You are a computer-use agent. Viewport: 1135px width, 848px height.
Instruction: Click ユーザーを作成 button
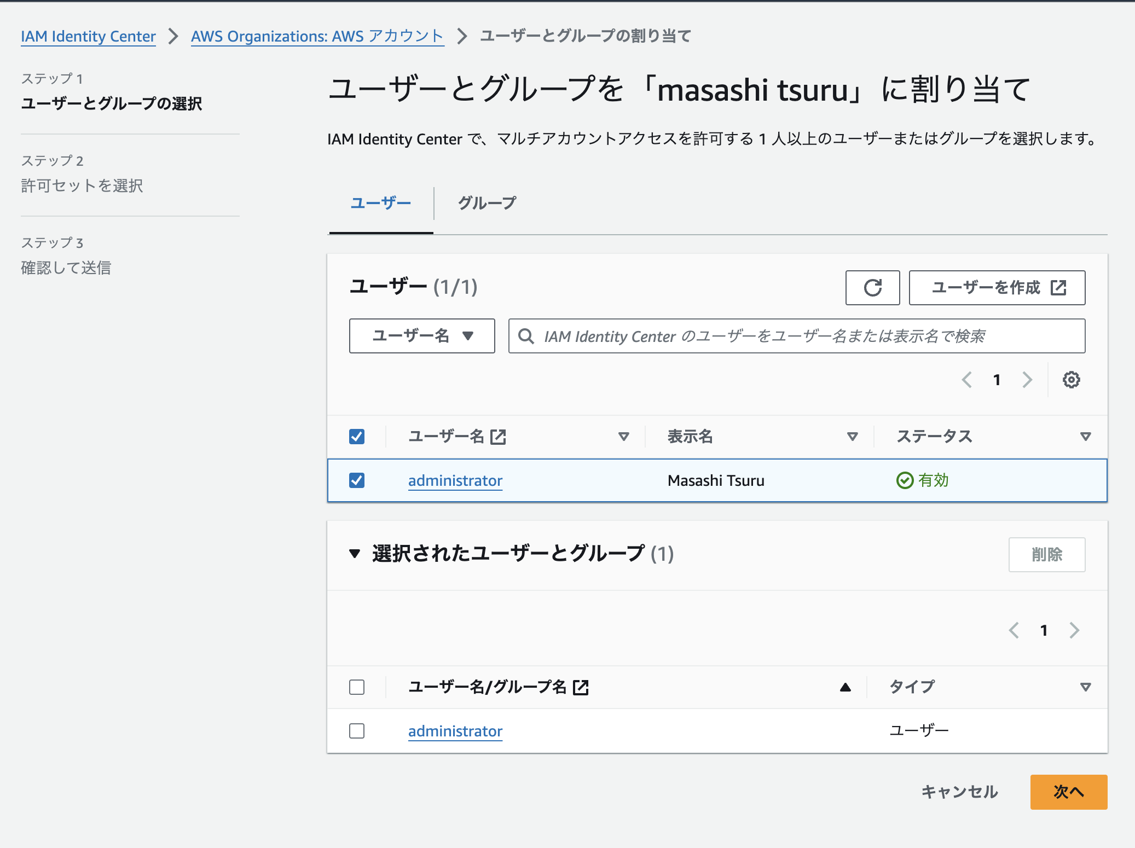coord(997,288)
